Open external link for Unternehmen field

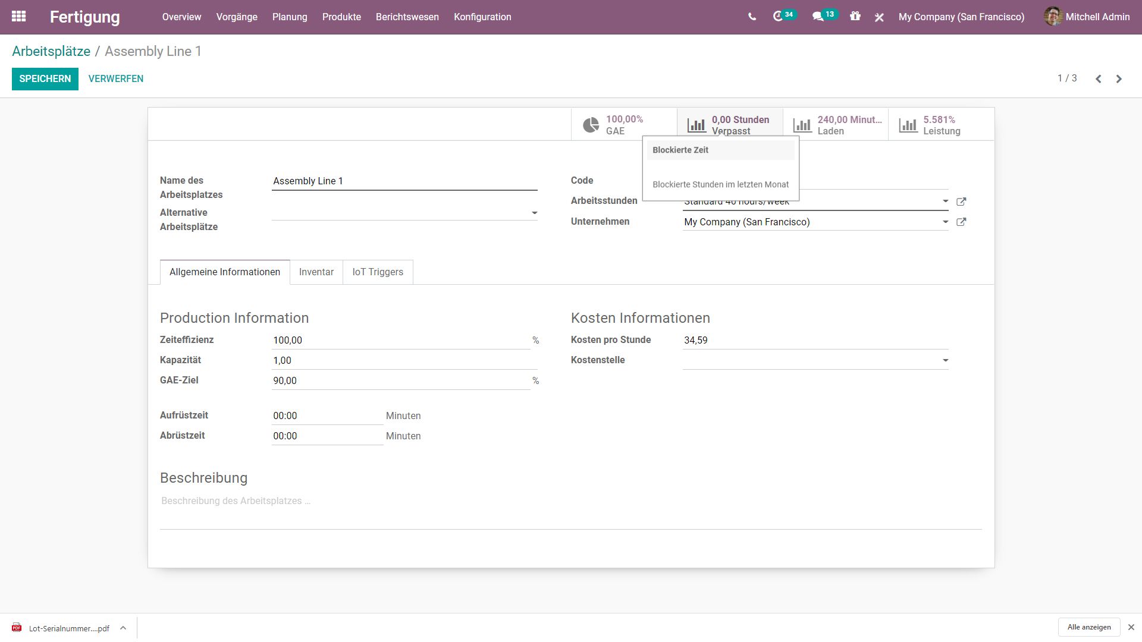click(x=961, y=222)
